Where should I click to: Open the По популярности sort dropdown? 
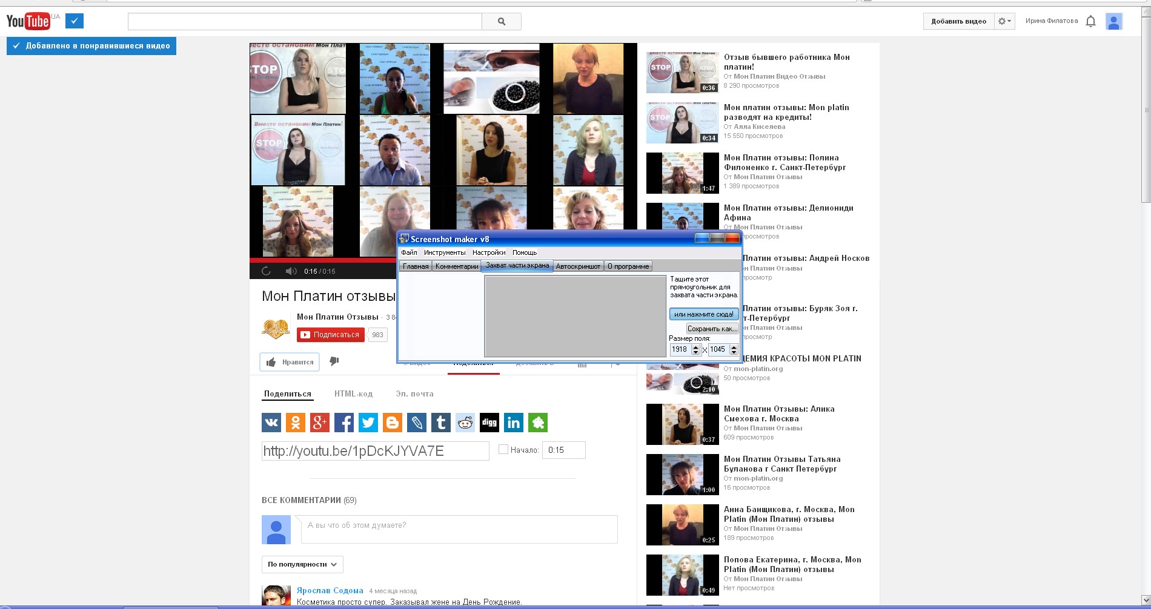tap(302, 564)
